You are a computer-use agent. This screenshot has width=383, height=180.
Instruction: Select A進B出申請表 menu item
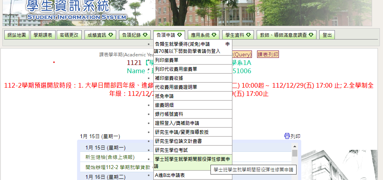click(193, 175)
